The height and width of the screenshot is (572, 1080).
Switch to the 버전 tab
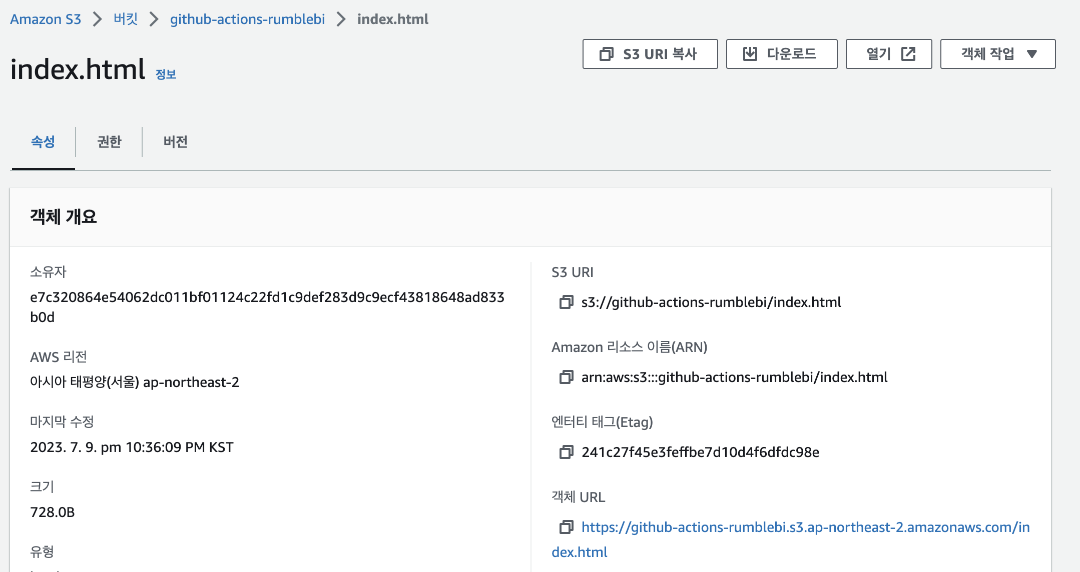175,142
